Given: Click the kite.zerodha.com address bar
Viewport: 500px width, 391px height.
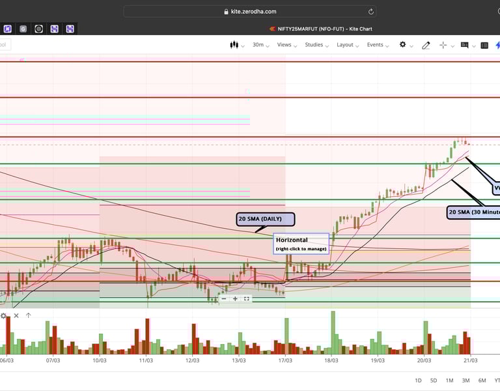Looking at the screenshot, I should [250, 12].
